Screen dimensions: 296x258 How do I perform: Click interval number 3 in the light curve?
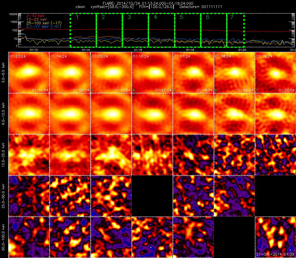tap(129, 17)
